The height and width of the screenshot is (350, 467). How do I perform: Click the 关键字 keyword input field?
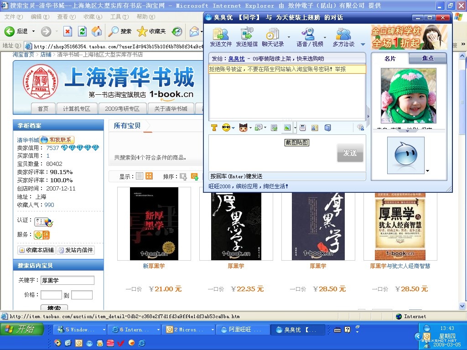click(x=67, y=280)
